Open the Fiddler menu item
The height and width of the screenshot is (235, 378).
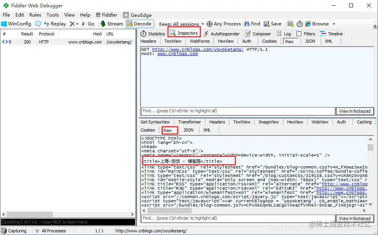tap(107, 15)
